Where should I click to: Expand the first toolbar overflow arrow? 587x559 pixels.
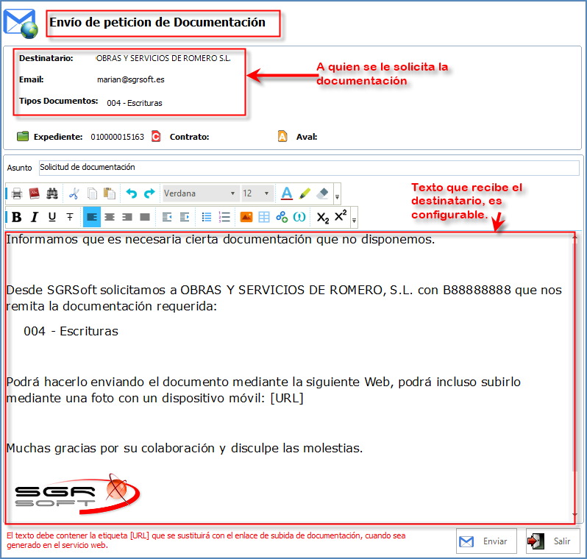[x=338, y=196]
